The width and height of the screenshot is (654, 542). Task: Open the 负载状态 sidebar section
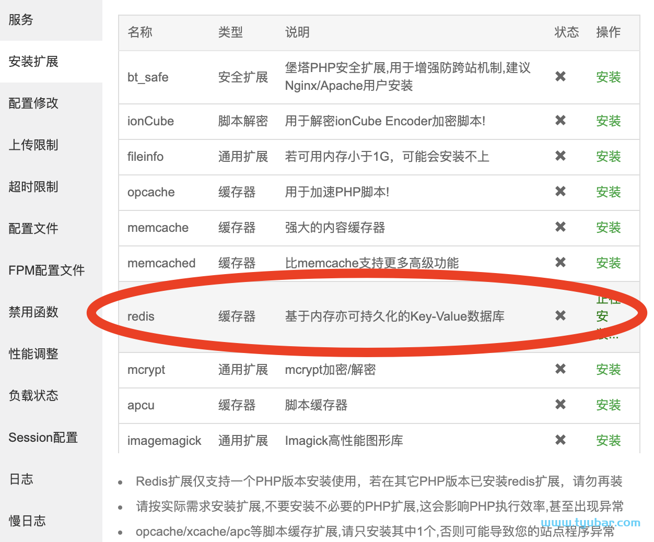point(32,395)
